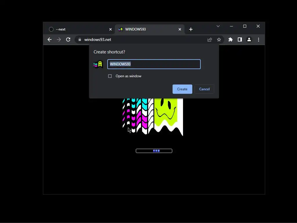Go back using the browser back arrow
Screen dimensions: 297x223
tap(50, 39)
